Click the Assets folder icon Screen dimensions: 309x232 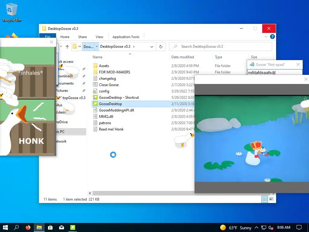(95, 66)
